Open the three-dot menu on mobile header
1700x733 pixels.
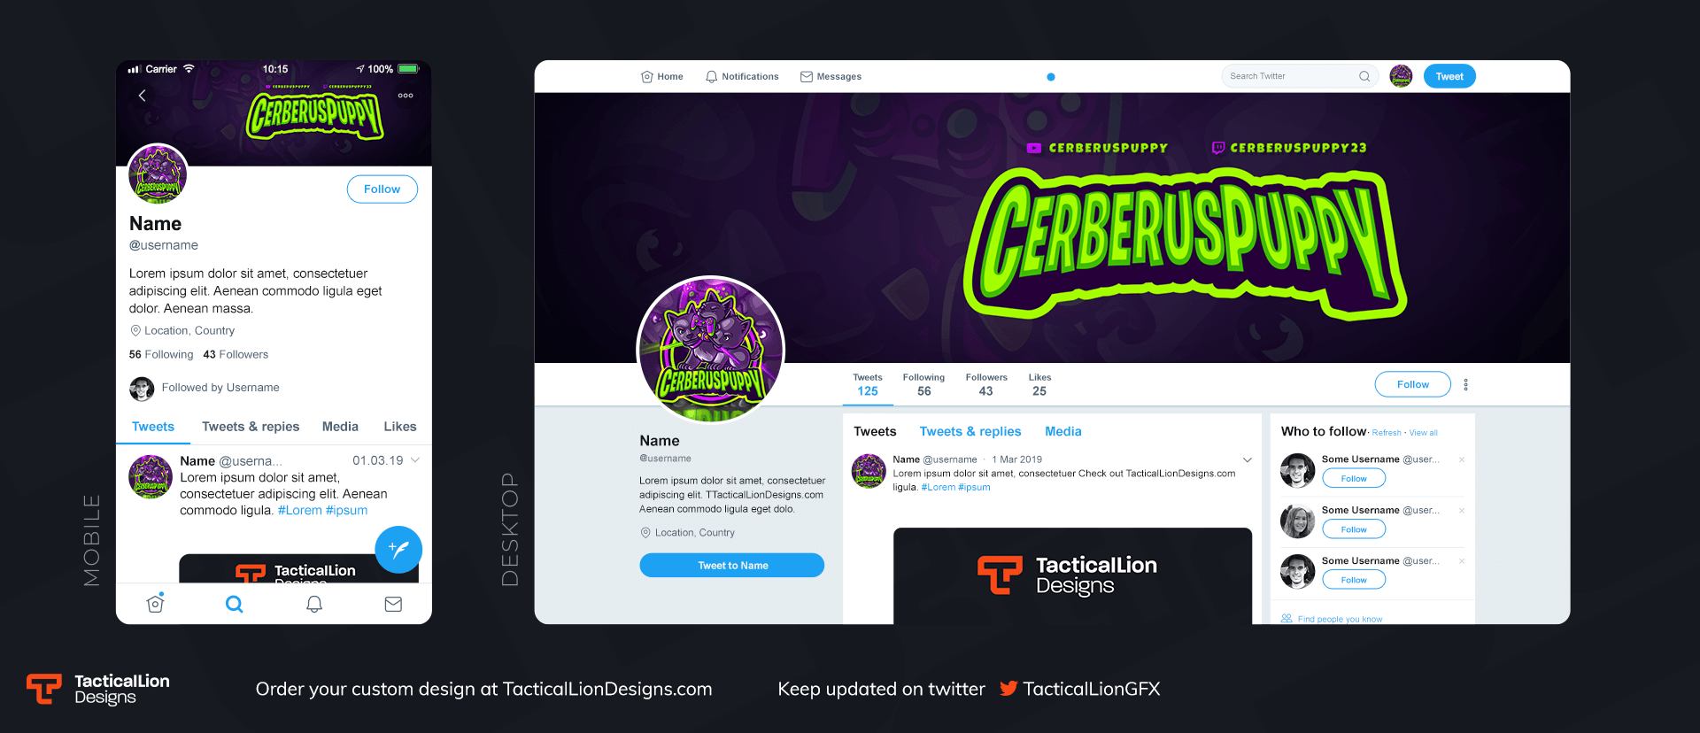(406, 96)
